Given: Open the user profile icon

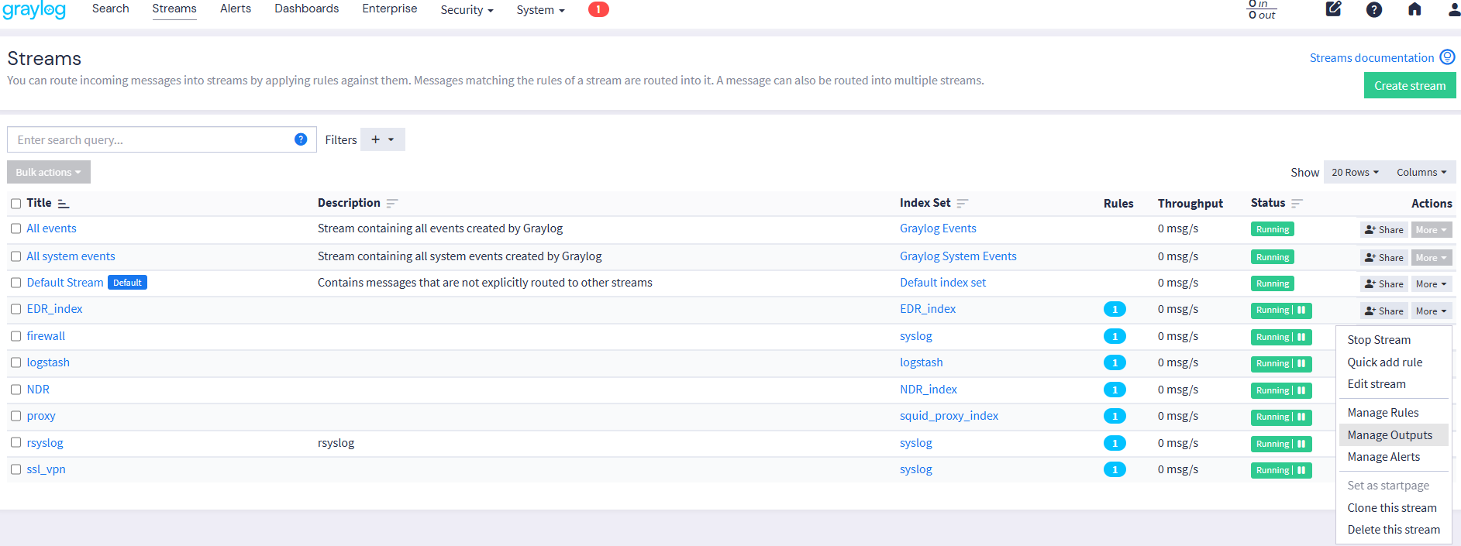Looking at the screenshot, I should click(x=1453, y=9).
